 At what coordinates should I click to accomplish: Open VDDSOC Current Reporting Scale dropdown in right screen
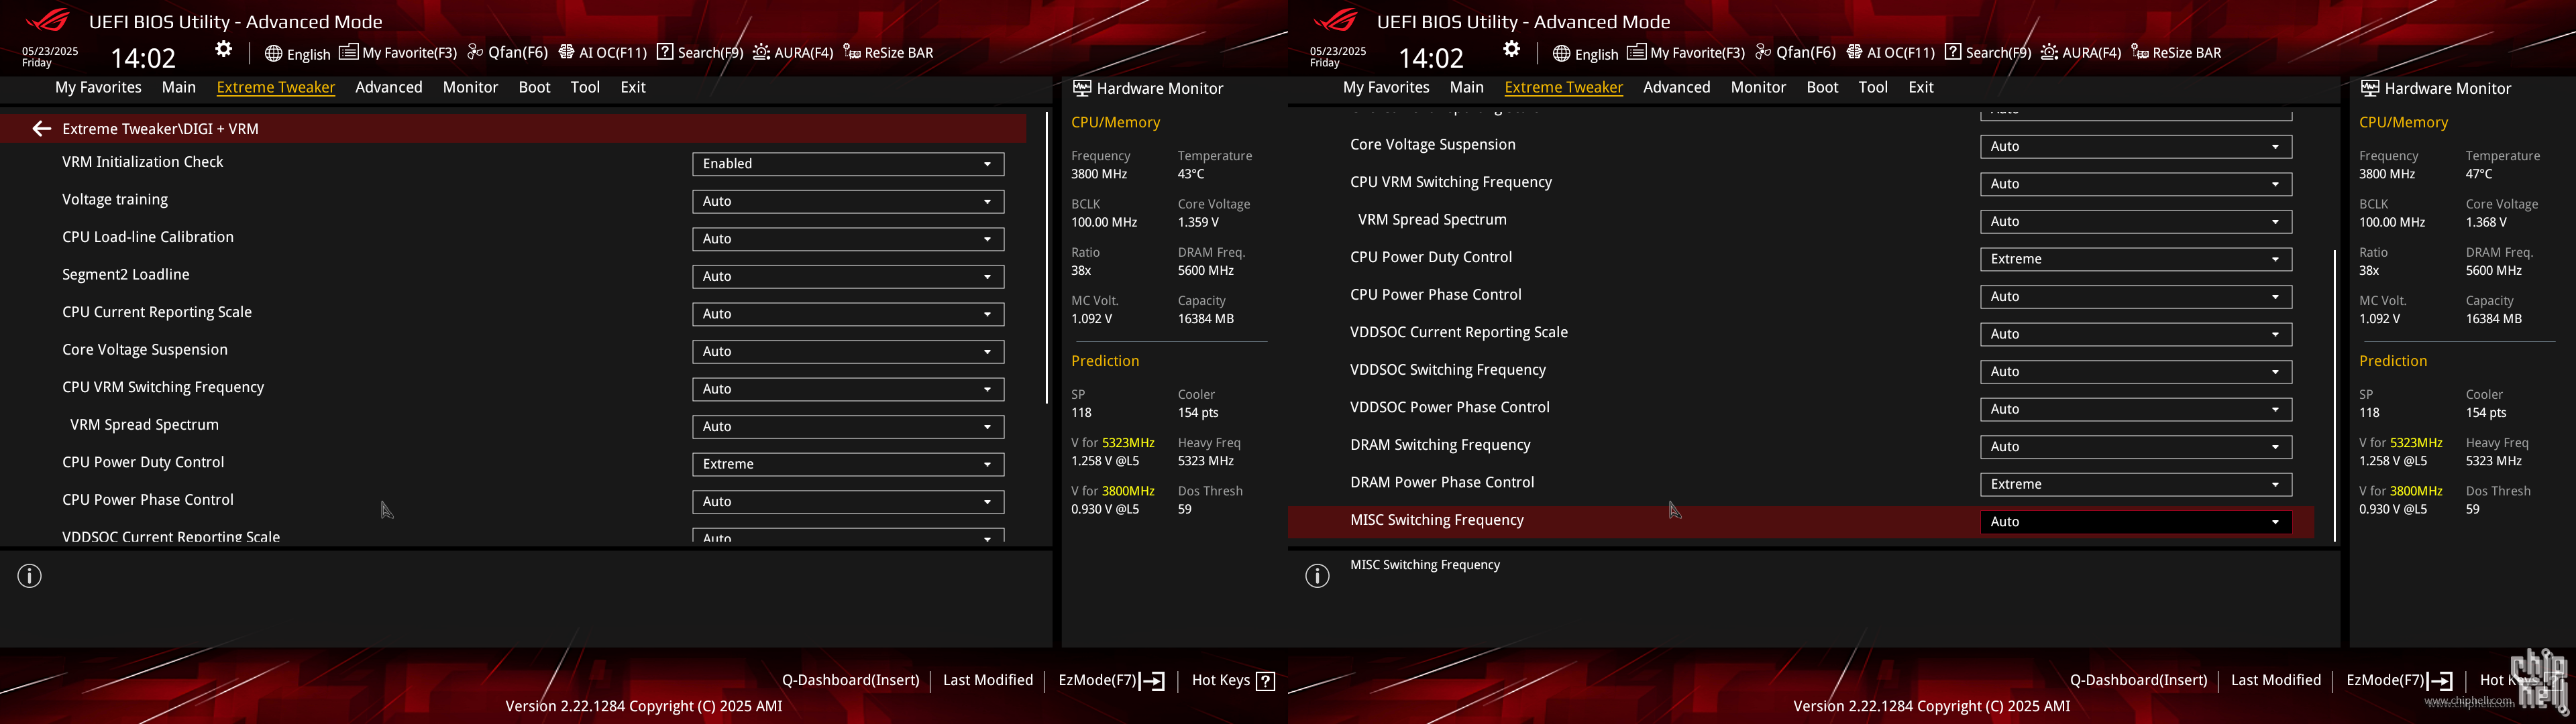click(2136, 335)
